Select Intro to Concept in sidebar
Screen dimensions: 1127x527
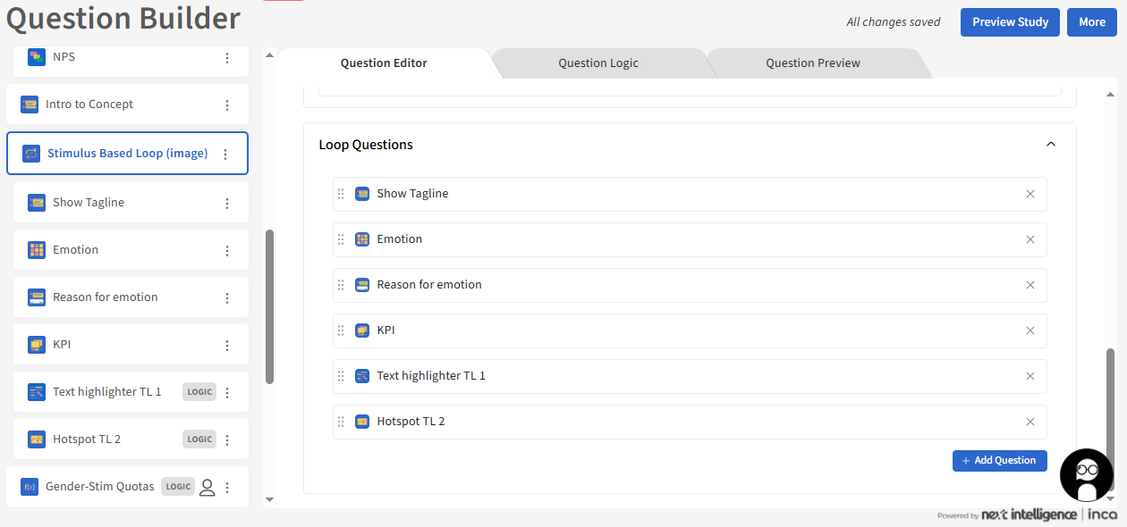89,105
